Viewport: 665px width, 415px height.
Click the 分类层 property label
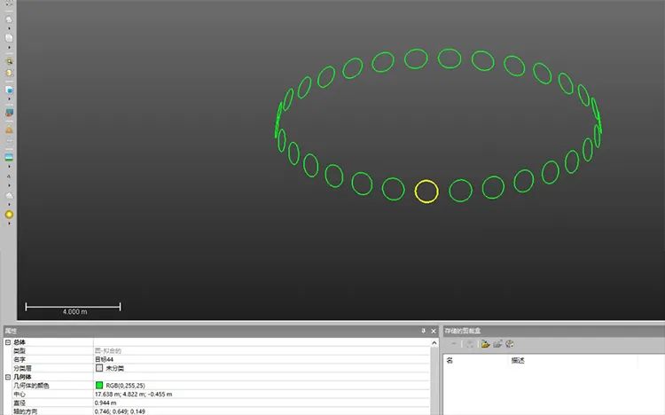tap(22, 368)
